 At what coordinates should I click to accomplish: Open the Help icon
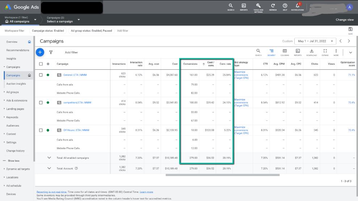pos(285,7)
